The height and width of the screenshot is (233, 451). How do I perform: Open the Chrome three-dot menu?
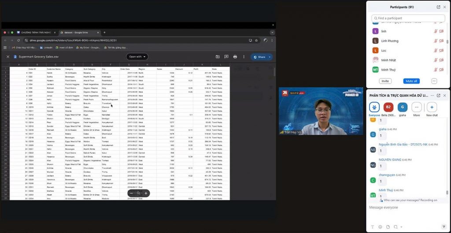click(272, 40)
